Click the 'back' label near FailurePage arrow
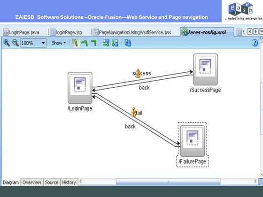The image size is (263, 197). click(131, 126)
